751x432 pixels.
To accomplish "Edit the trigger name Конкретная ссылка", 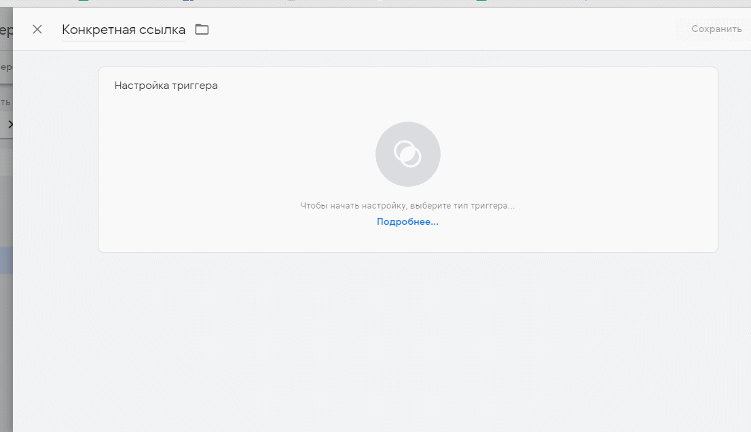I will pos(123,29).
